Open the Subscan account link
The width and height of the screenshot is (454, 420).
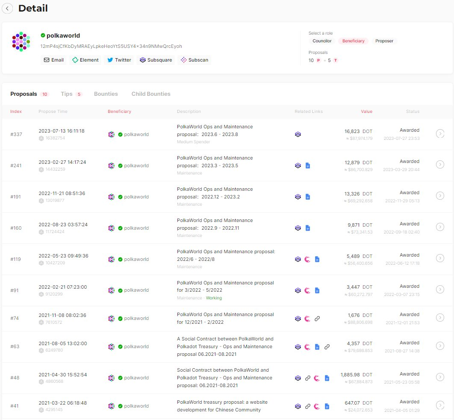point(195,60)
